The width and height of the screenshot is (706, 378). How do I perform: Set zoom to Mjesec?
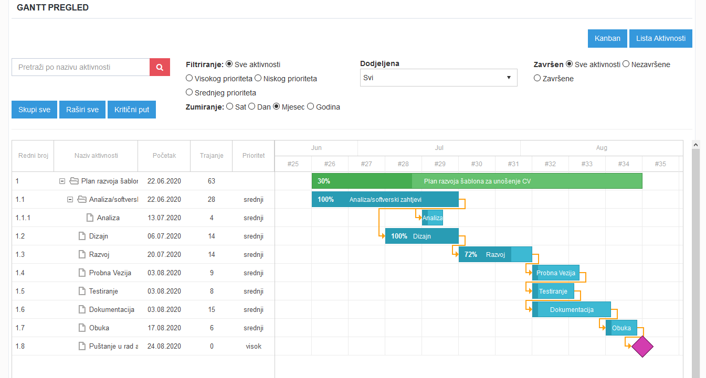[276, 106]
